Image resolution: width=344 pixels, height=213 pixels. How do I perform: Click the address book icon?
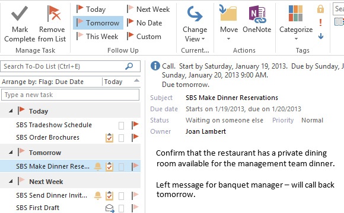pos(339,22)
